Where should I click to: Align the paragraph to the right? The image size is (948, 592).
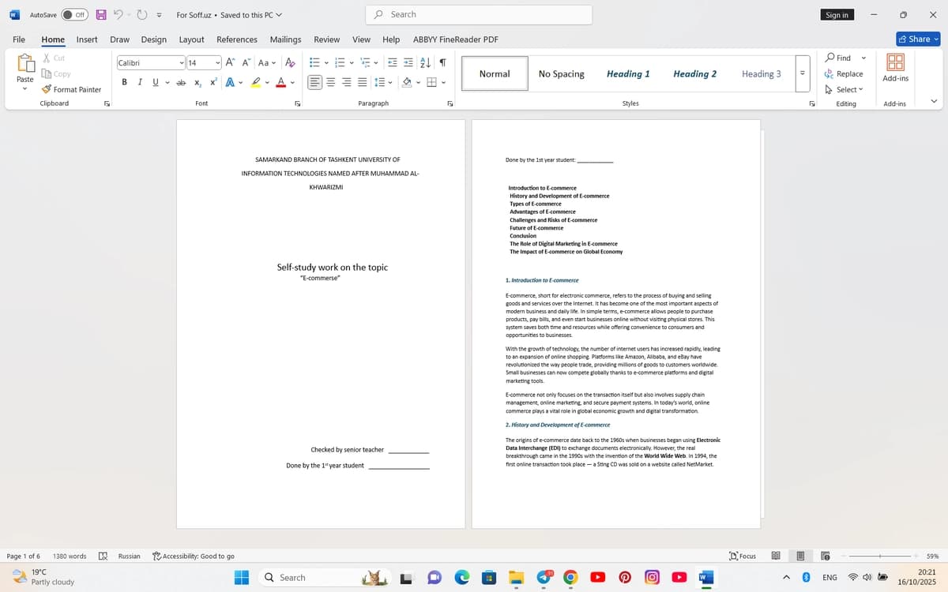[347, 82]
